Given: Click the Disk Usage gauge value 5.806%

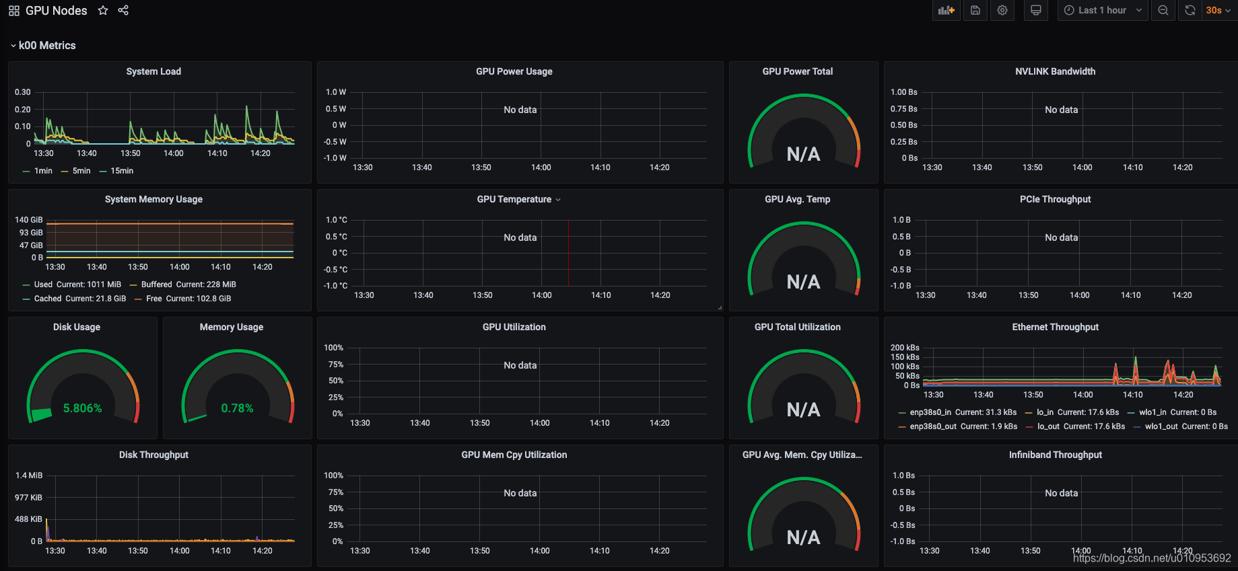Looking at the screenshot, I should pos(83,408).
